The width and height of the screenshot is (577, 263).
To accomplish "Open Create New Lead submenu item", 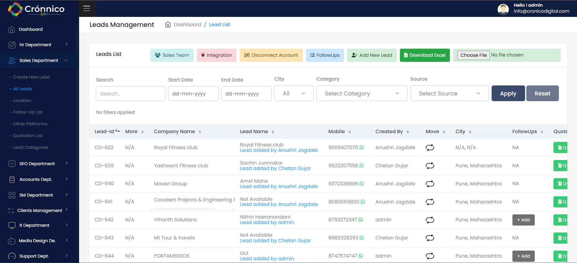I will click(x=31, y=77).
